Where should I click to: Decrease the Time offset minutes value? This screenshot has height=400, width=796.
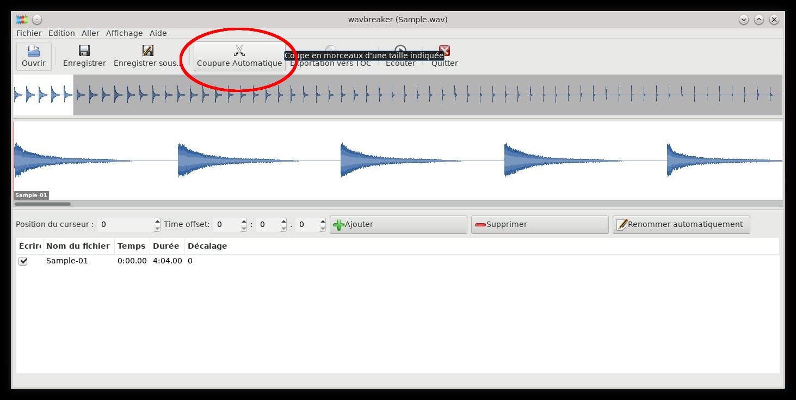click(x=244, y=228)
